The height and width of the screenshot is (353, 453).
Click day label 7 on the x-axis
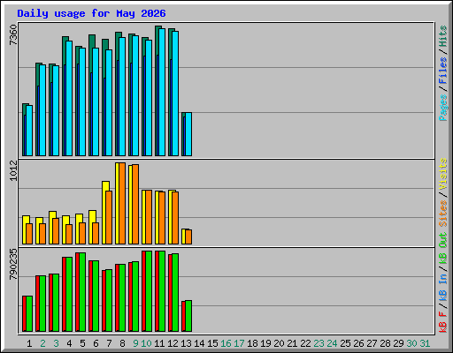[x=109, y=343]
